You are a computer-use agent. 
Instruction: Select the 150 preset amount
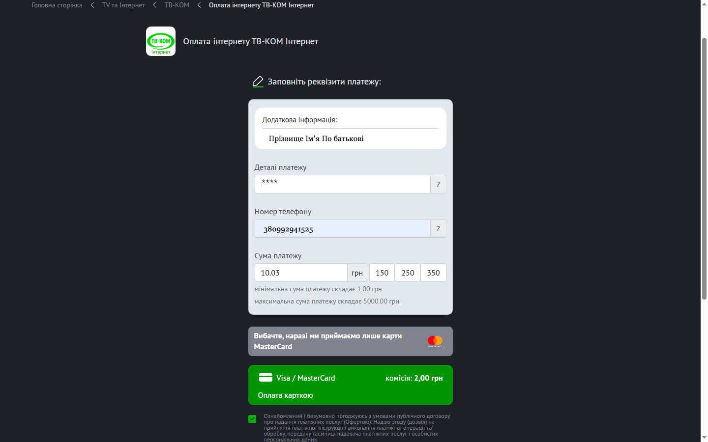(382, 273)
